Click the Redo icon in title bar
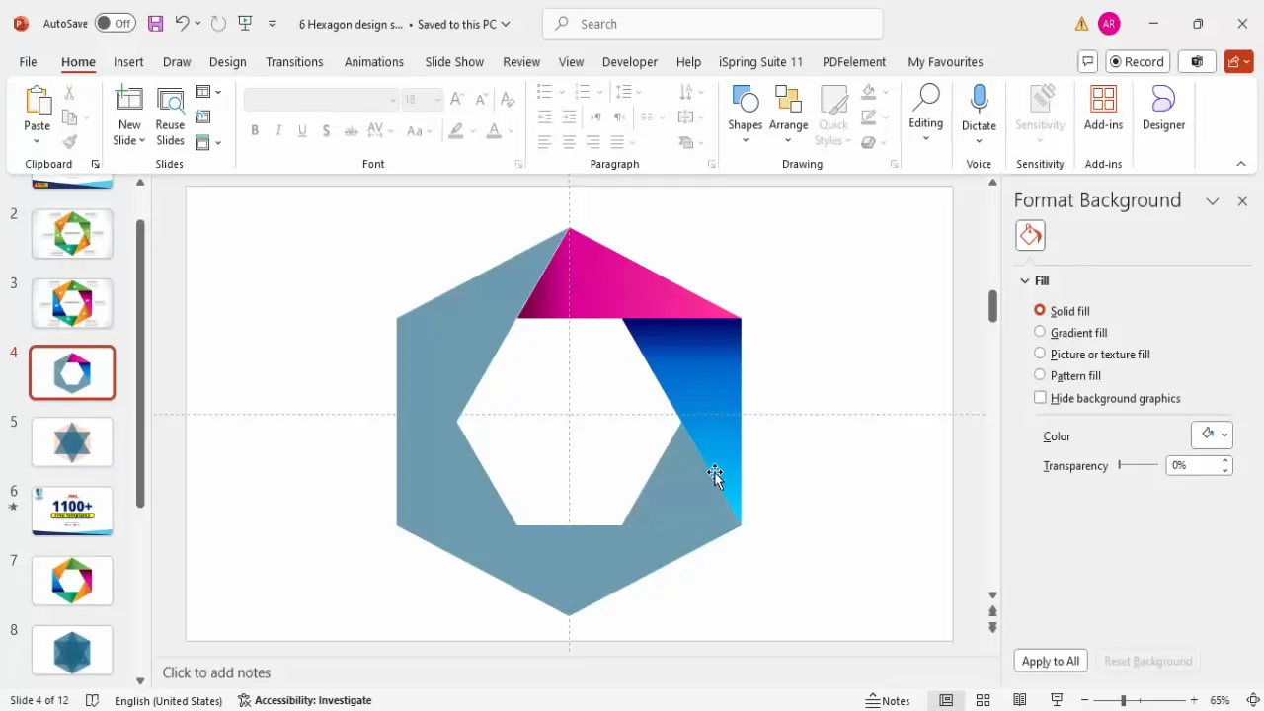This screenshot has height=711, width=1264. [x=219, y=23]
